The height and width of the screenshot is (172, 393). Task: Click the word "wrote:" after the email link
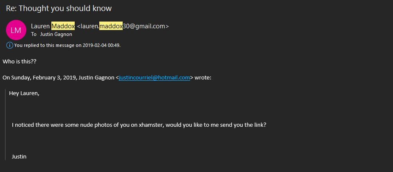[x=203, y=78]
